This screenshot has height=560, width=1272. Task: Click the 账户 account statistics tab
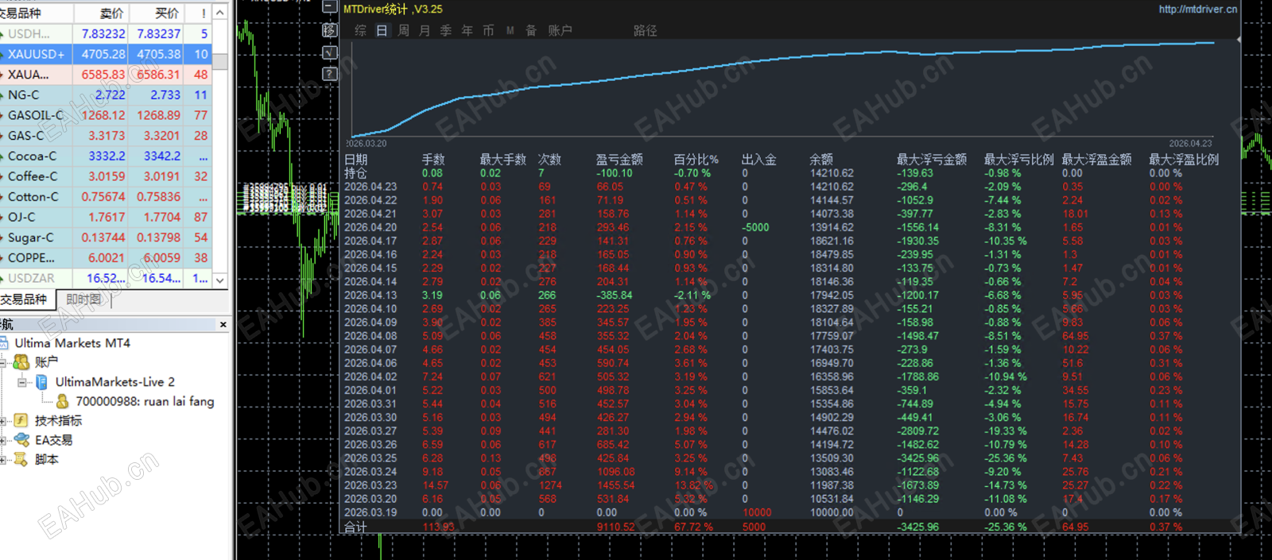(x=560, y=30)
